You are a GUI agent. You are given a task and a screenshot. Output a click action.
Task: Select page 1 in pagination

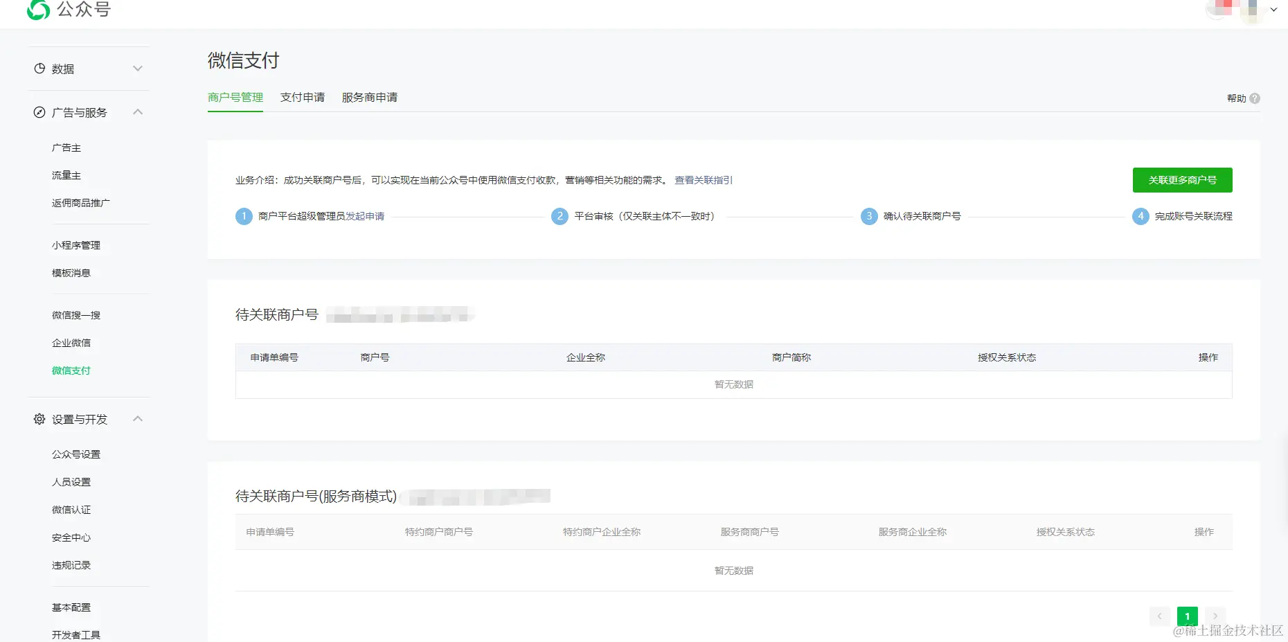[x=1188, y=616]
